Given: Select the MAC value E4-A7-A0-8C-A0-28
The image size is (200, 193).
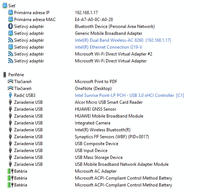Looking at the screenshot, I should 94,20.
